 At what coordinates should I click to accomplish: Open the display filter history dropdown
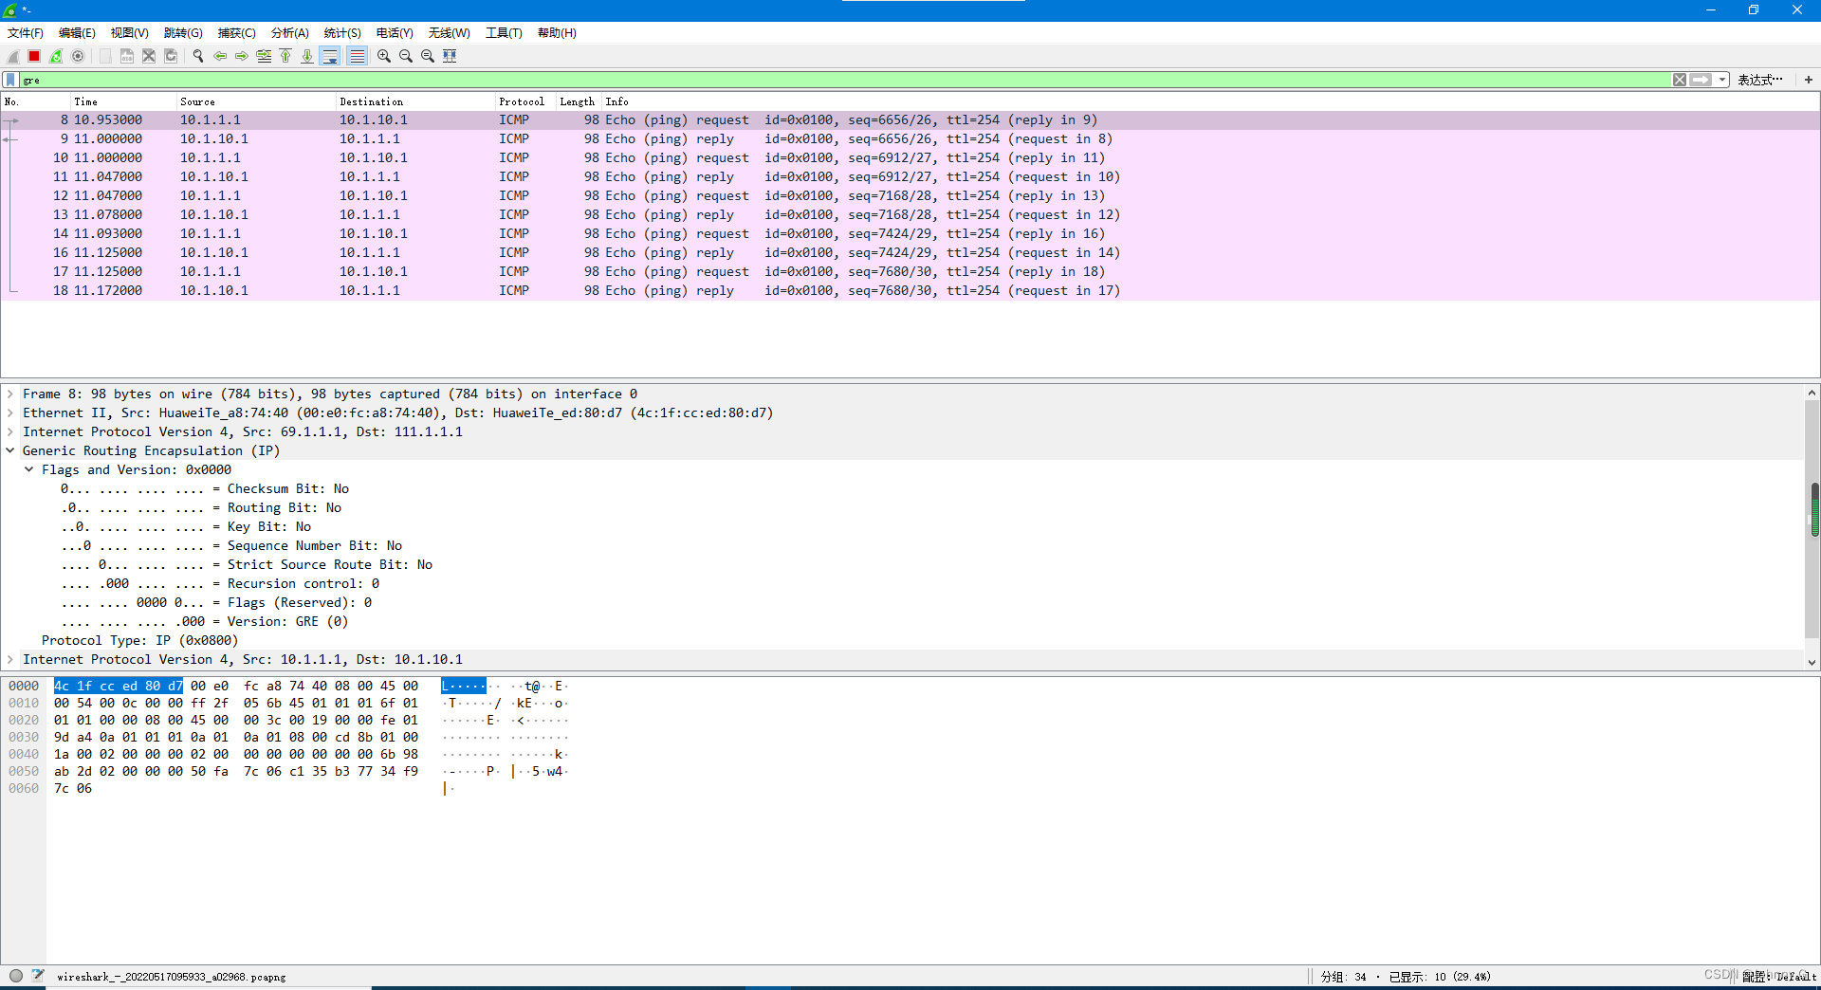pyautogui.click(x=1722, y=80)
